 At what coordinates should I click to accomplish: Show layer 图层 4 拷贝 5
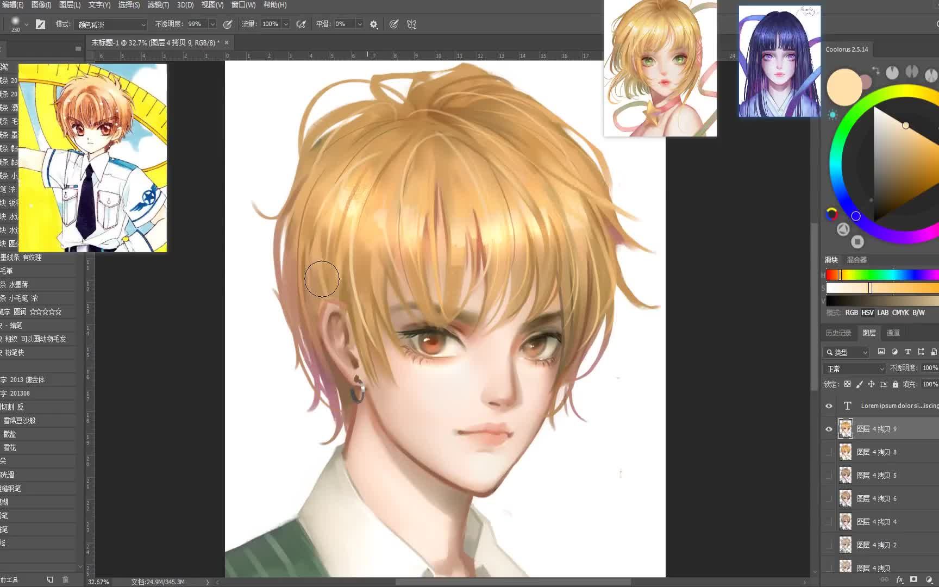pos(829,475)
